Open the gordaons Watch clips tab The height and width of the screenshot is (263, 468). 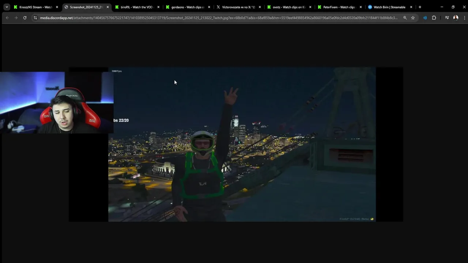188,7
